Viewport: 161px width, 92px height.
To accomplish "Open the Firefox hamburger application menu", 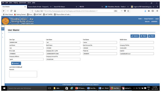I will point(157,11).
